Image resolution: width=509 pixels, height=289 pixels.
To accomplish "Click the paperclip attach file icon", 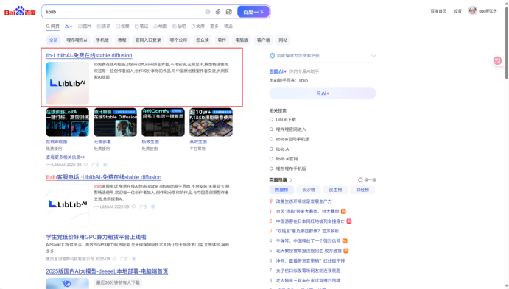I will [x=218, y=12].
